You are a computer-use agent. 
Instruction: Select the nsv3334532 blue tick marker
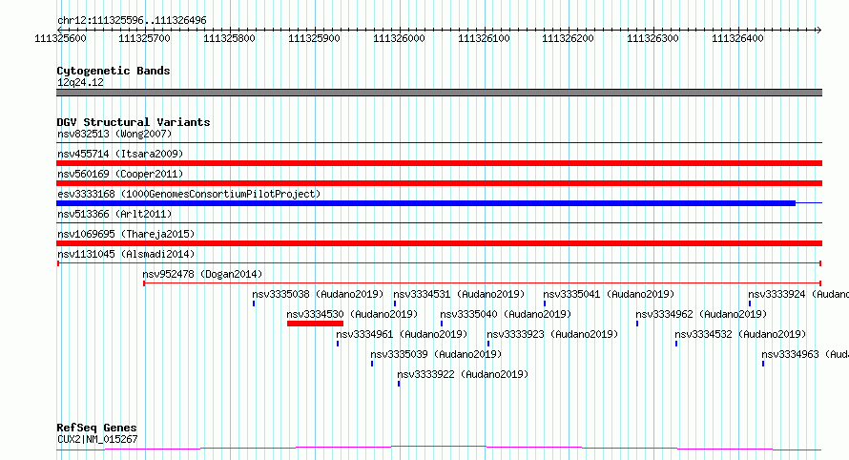(676, 344)
